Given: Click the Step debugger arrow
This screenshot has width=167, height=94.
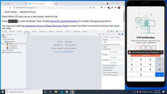Looking at the screenshot, I should coord(115,34).
